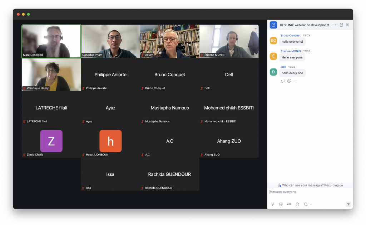Click the blue compose icon in chat header
The image size is (366, 226).
pos(273,25)
